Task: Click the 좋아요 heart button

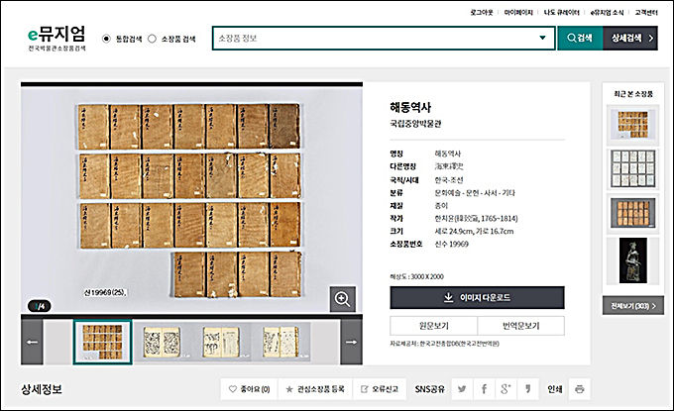Action: coord(249,388)
